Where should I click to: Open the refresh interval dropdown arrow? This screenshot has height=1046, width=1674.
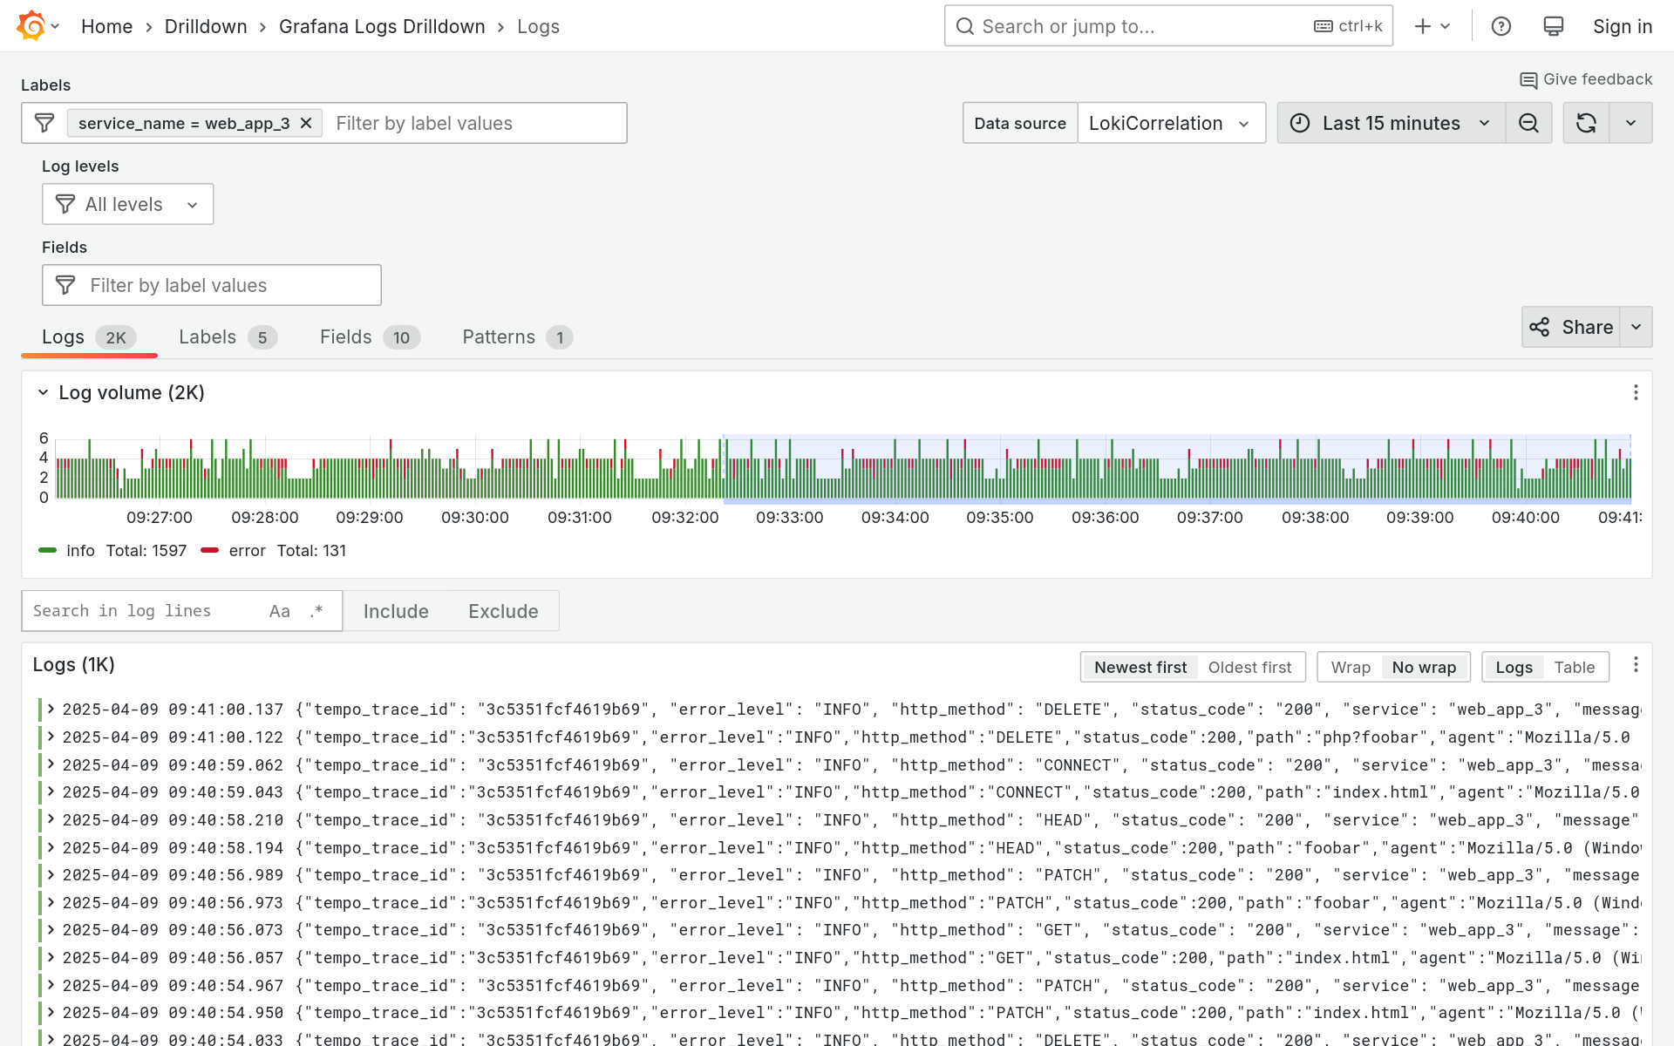coord(1630,123)
